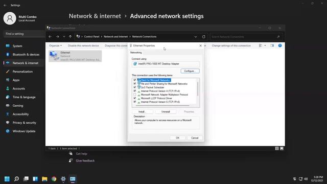Uncheck Client for Microsoft Networks
327x184 pixels.
[135, 80]
